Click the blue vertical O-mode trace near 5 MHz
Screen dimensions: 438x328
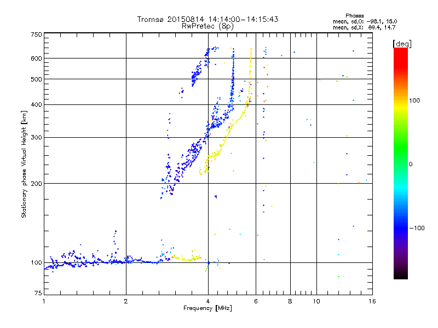tap(233, 78)
